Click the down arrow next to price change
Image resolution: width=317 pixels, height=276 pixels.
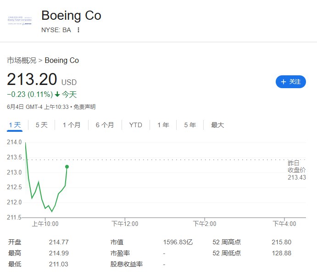point(57,94)
